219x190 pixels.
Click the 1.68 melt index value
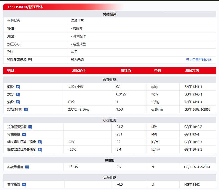click(x=119, y=109)
